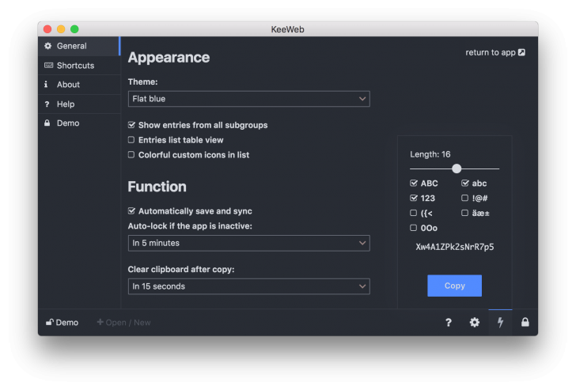Open the Theme dropdown showing Flat blue
Viewport: 576px width, 390px height.
pyautogui.click(x=248, y=99)
